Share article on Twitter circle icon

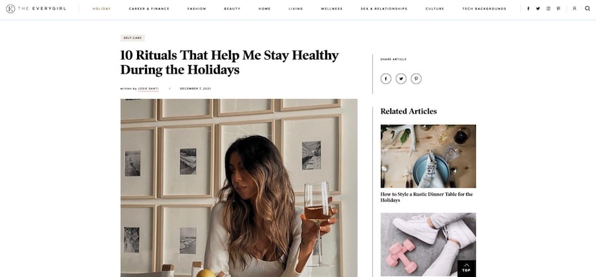click(401, 79)
